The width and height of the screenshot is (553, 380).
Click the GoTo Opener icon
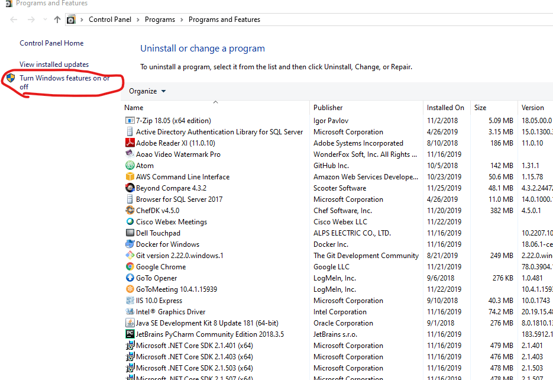[130, 278]
